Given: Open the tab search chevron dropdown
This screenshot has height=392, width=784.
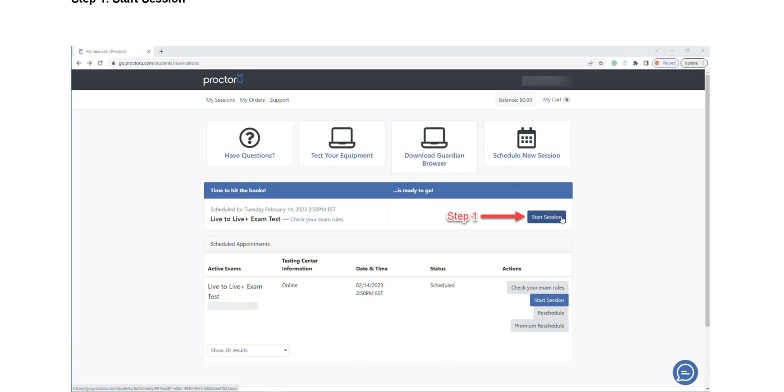Looking at the screenshot, I should click(657, 51).
